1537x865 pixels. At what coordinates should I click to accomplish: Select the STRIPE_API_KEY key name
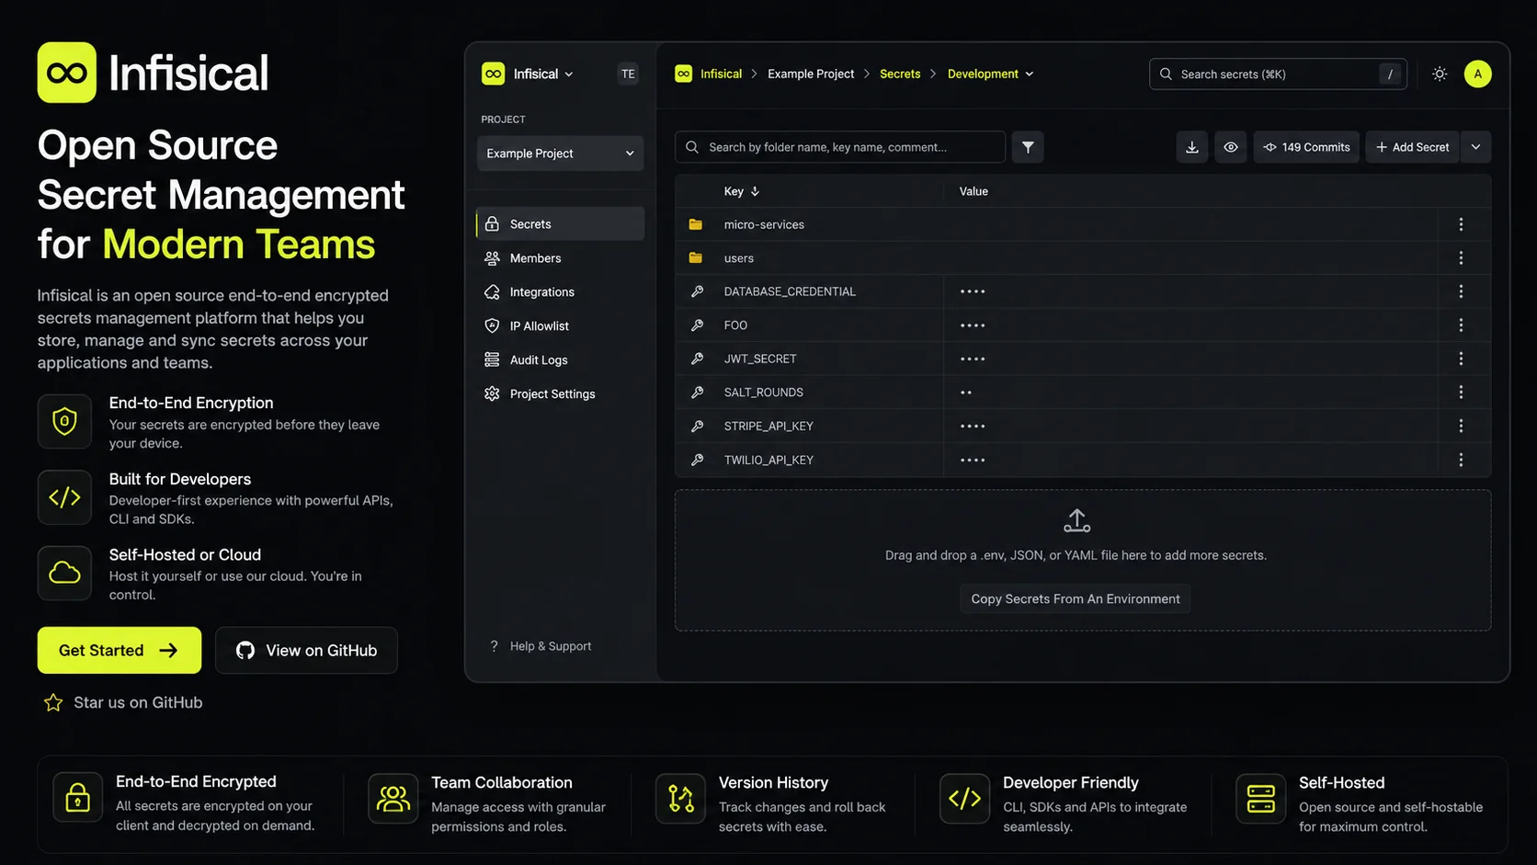coord(768,426)
